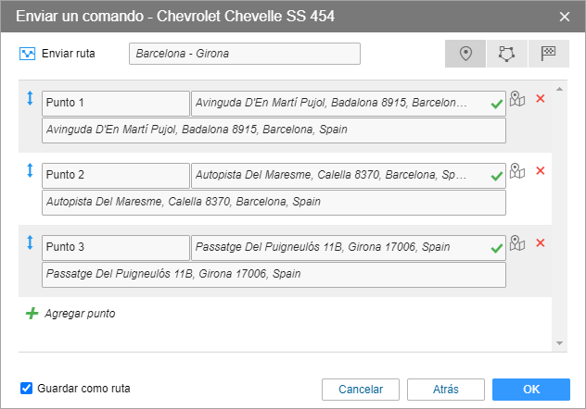
Task: Select the map marker points mode button
Action: coord(465,54)
